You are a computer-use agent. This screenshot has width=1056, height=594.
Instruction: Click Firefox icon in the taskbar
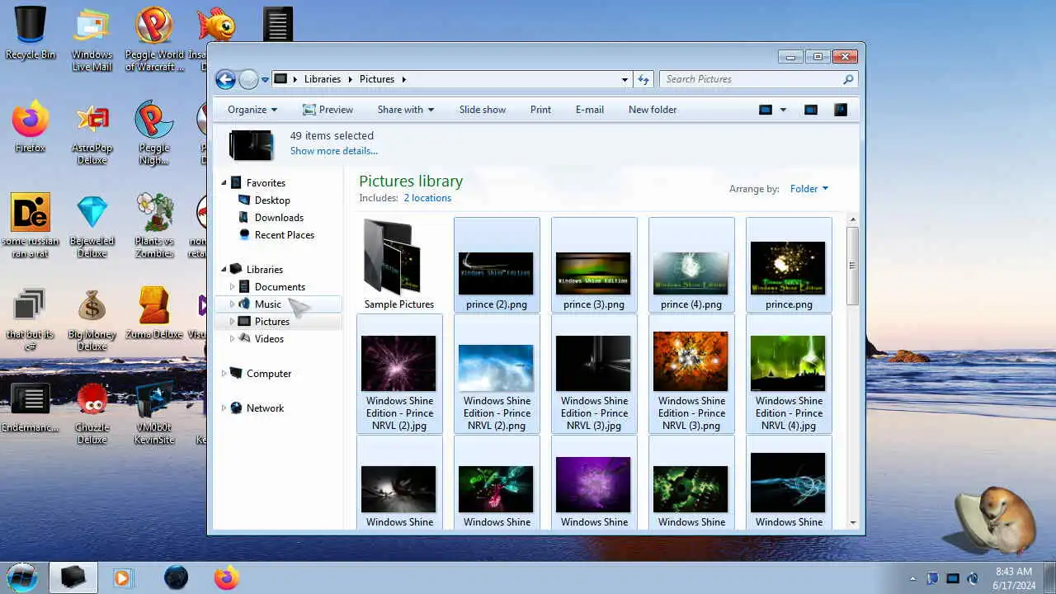coord(227,577)
